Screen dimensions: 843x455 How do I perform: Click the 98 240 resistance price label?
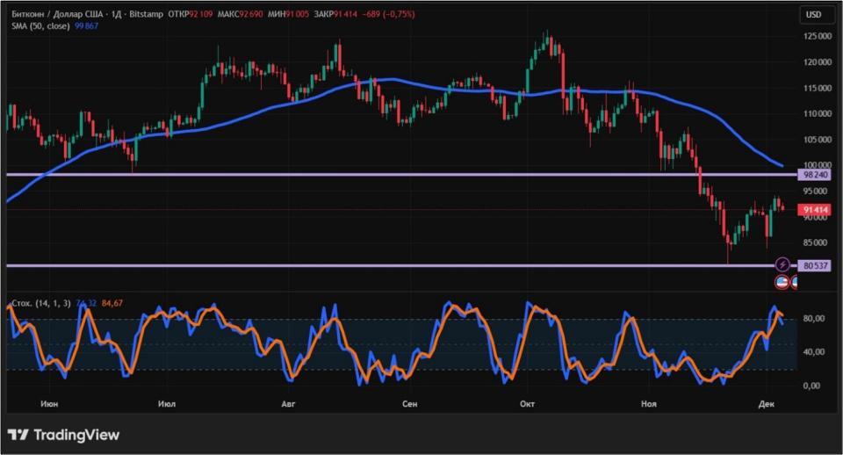(815, 175)
